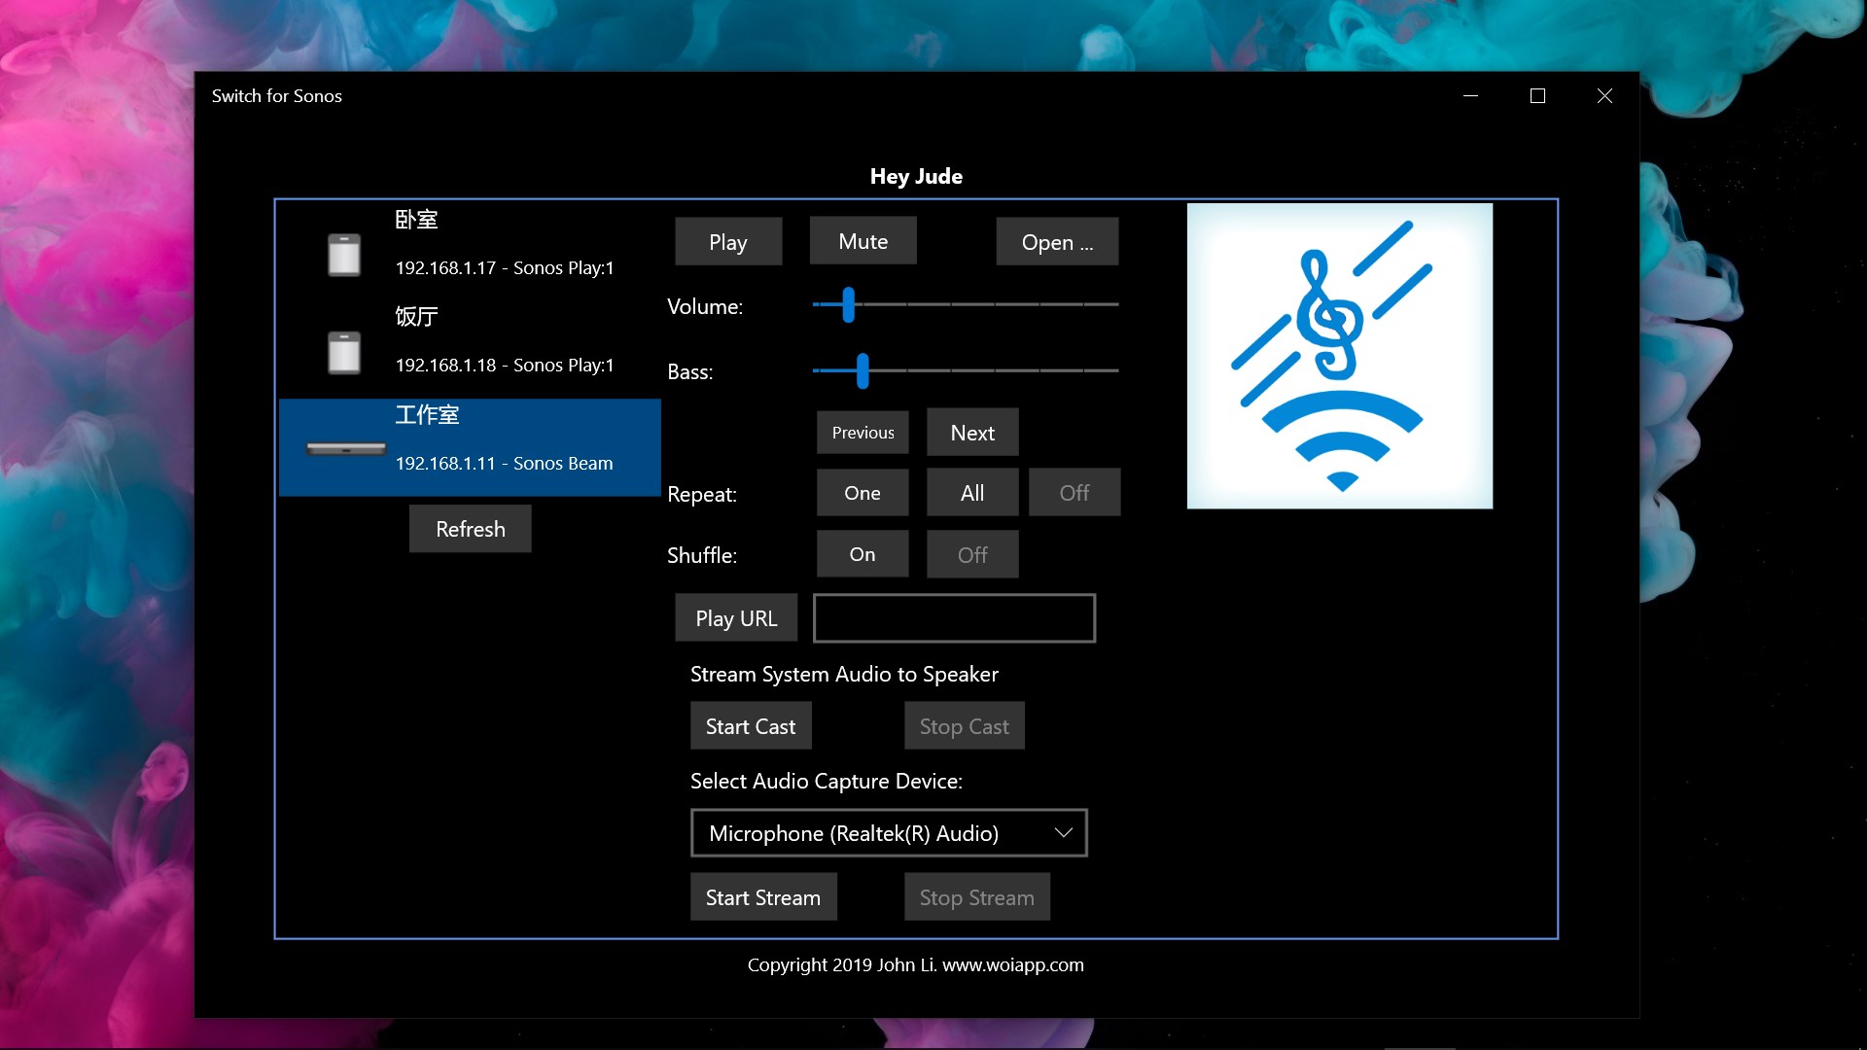Turn Shuffle On

point(862,554)
